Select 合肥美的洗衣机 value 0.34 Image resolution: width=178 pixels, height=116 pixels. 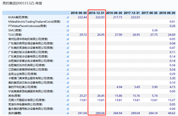(173, 65)
